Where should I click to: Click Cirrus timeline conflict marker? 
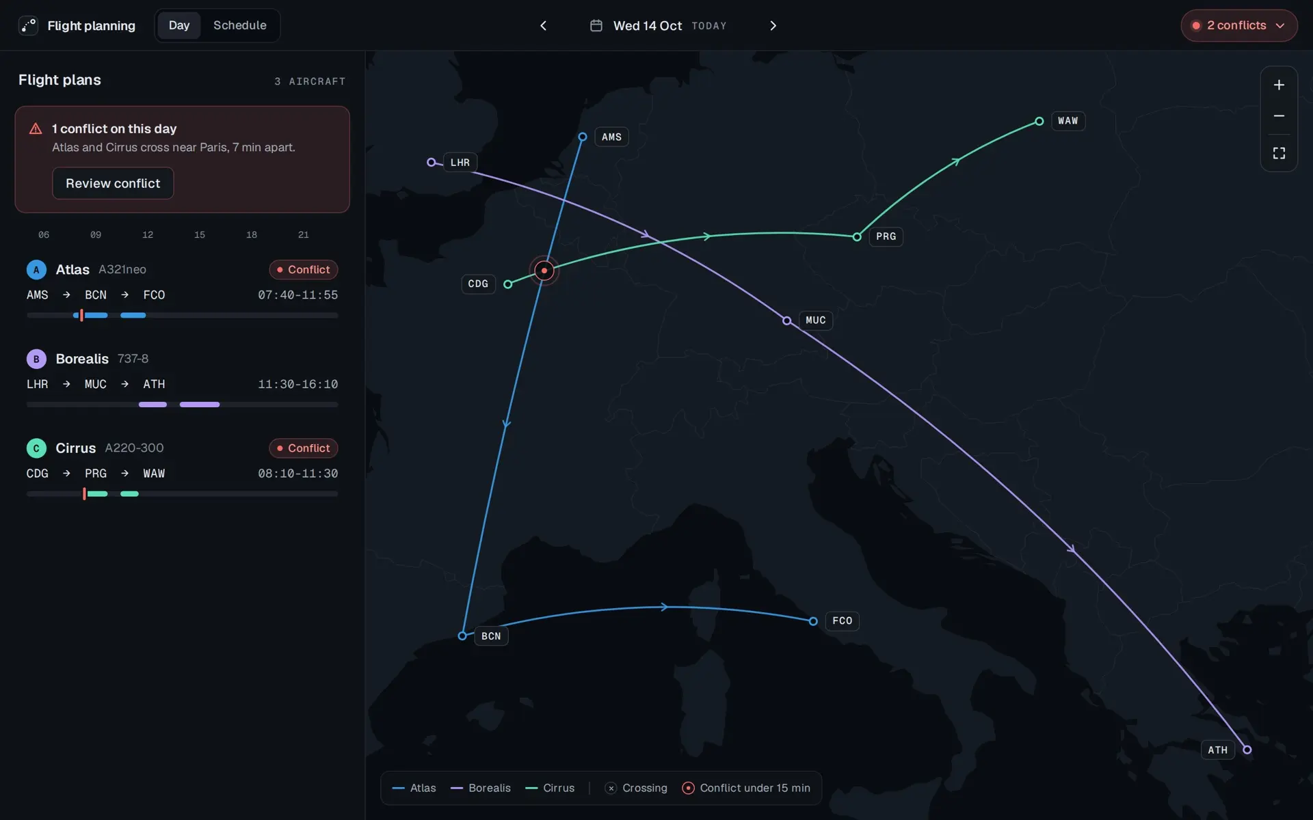coord(84,493)
